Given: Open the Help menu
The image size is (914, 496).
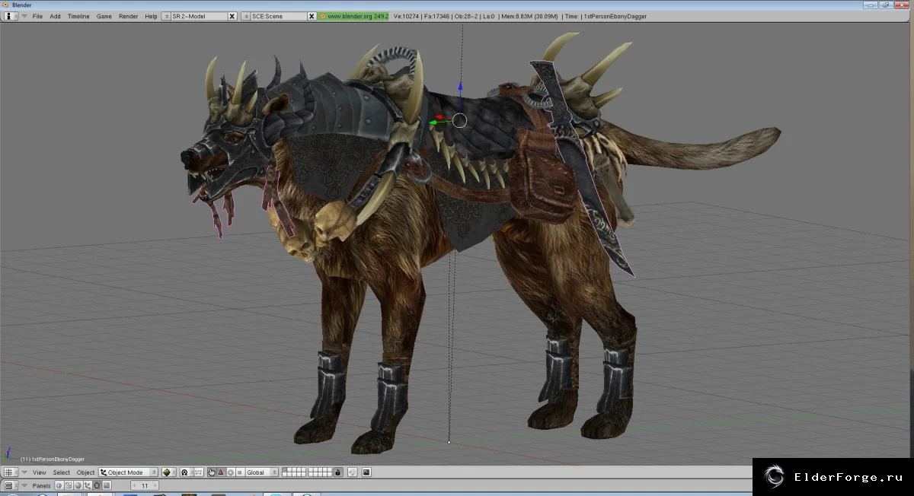Looking at the screenshot, I should pos(151,16).
